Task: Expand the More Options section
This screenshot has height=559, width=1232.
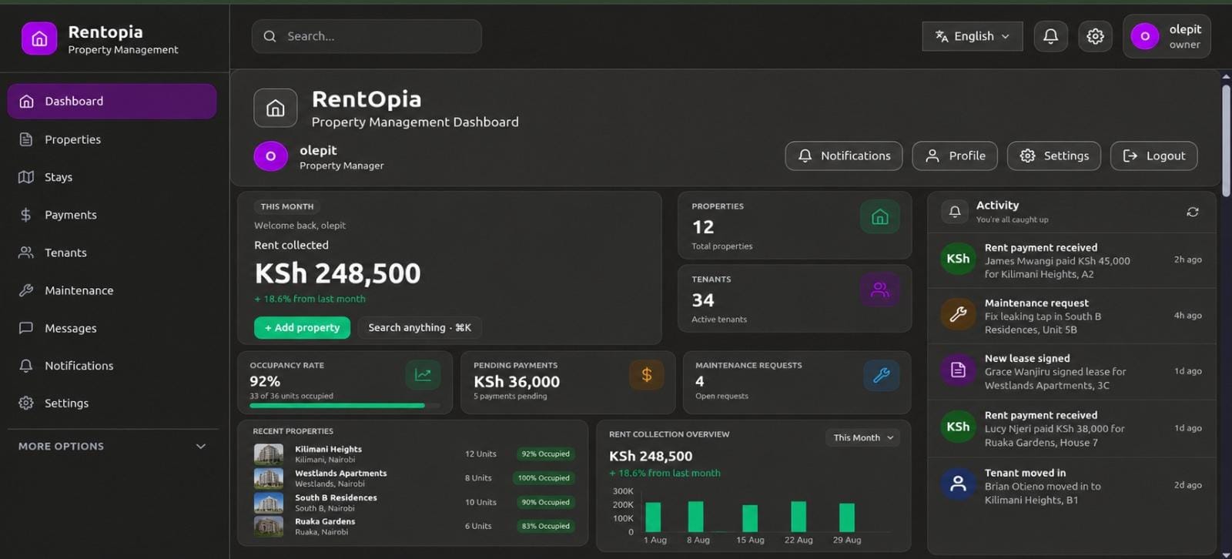Action: 112,447
